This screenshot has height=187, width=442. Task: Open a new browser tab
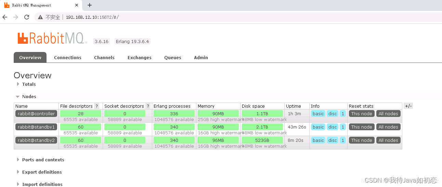(x=90, y=5)
